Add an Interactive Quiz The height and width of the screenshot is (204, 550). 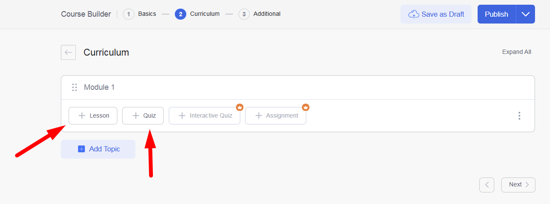[204, 115]
